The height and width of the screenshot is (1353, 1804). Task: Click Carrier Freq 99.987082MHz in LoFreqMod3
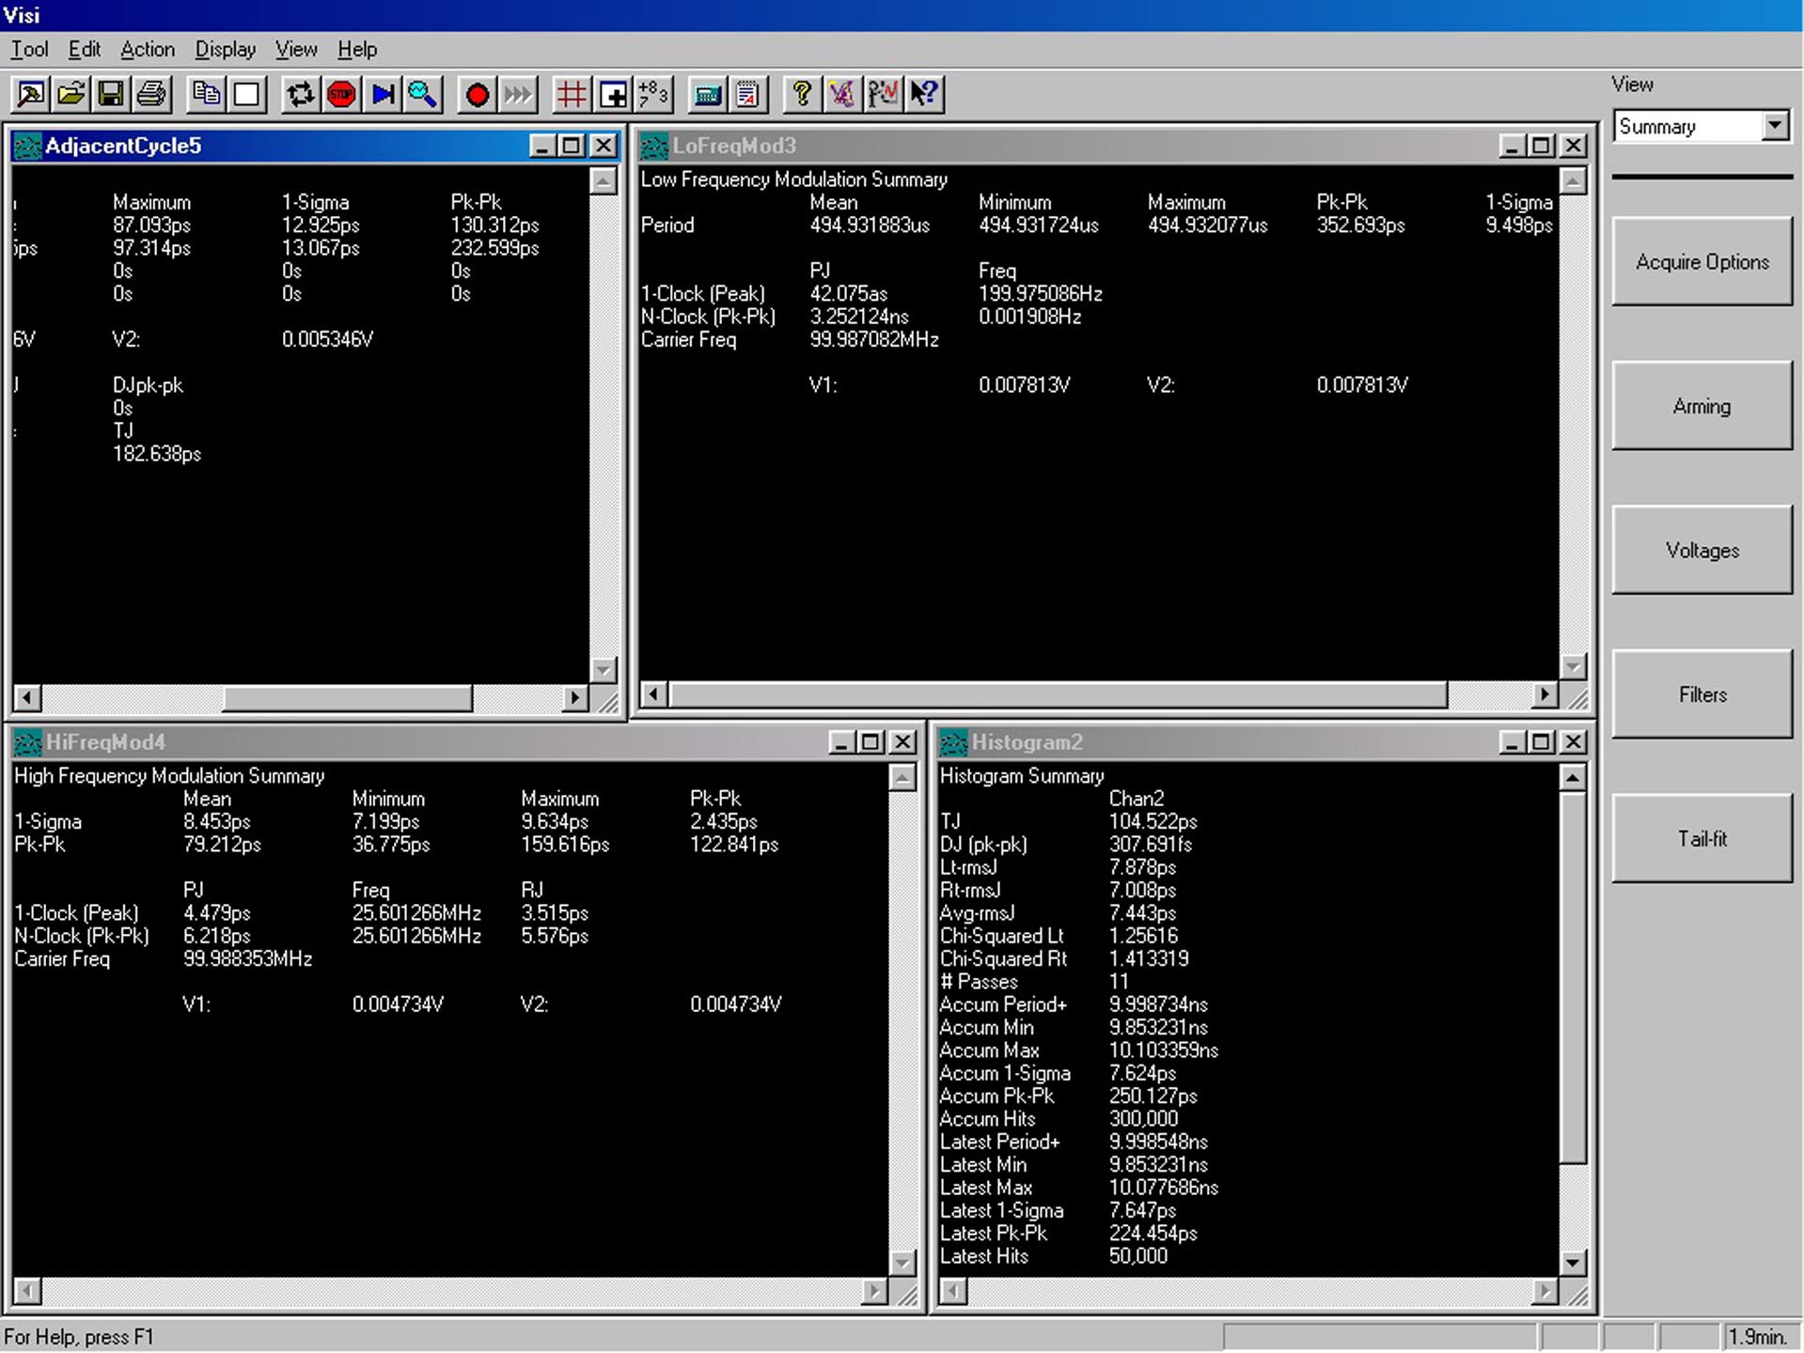[x=874, y=339]
